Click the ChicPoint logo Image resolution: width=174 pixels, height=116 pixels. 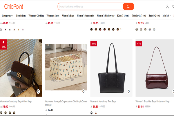pos(14,6)
